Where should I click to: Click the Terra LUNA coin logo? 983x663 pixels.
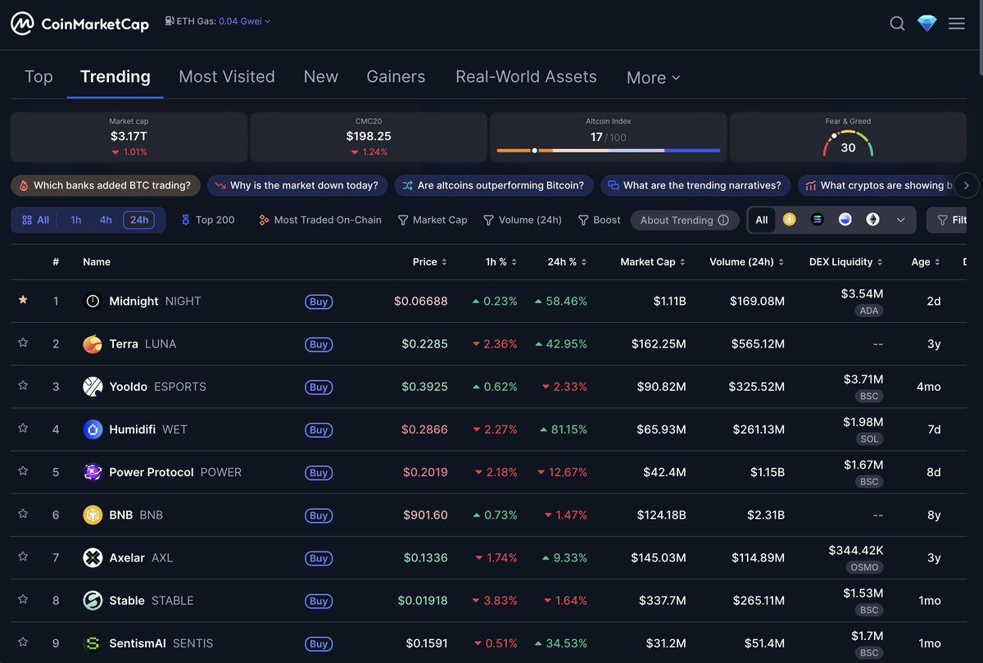tap(93, 343)
